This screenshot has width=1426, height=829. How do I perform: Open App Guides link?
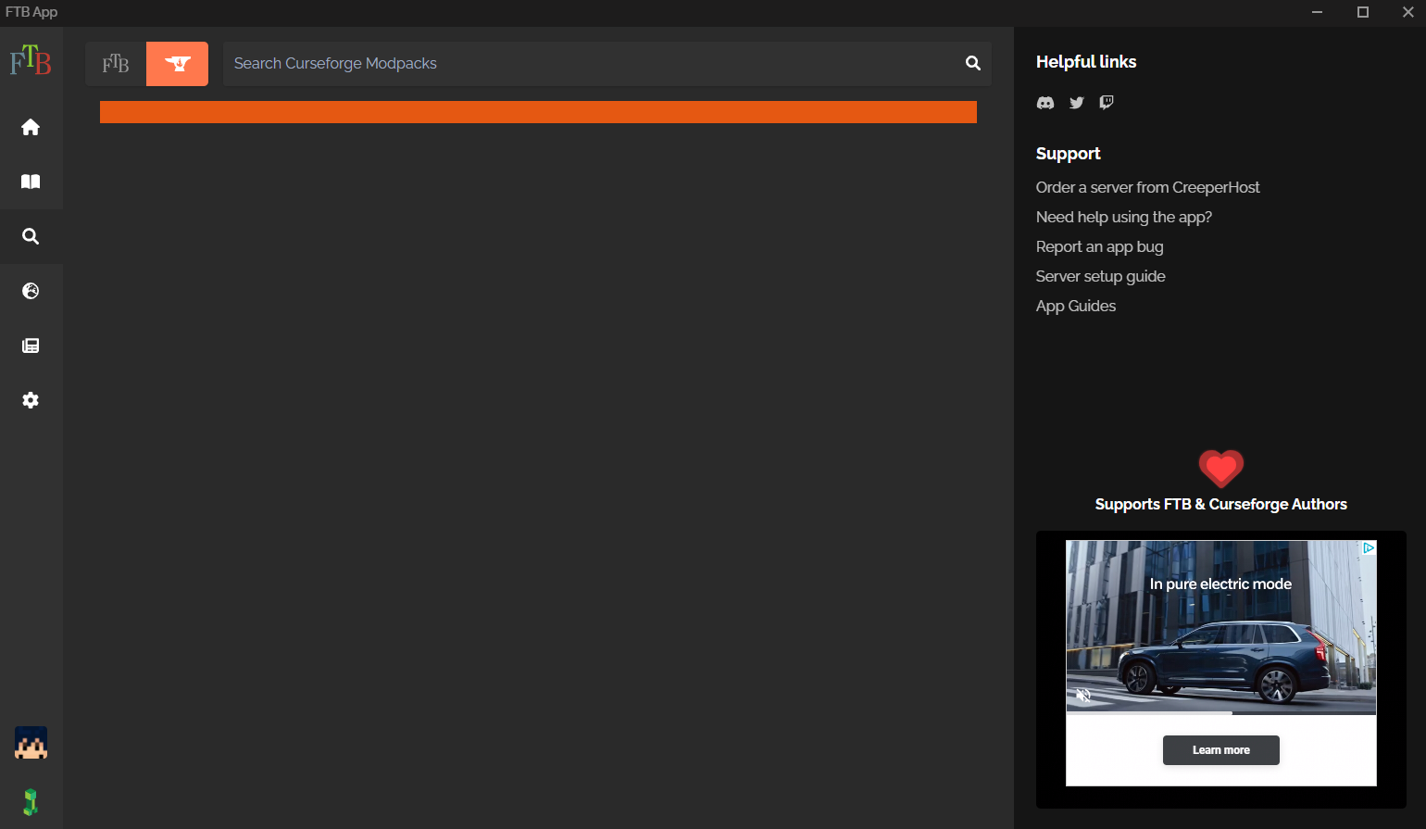point(1075,305)
